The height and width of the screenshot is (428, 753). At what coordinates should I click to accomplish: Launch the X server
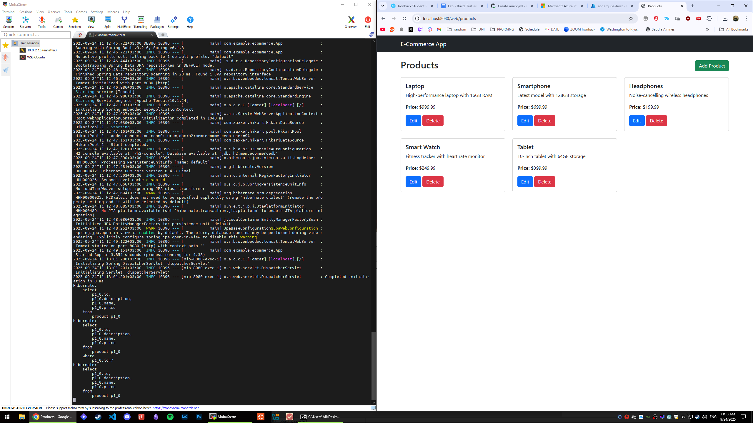351,21
